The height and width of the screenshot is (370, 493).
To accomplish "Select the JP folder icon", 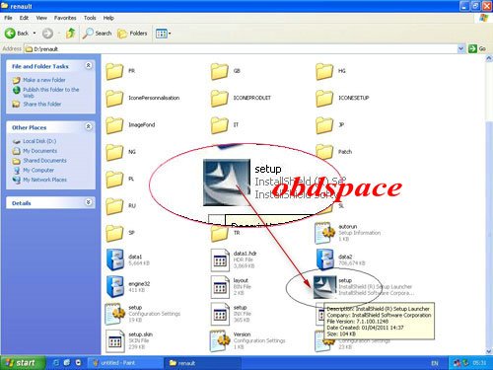I will click(324, 125).
